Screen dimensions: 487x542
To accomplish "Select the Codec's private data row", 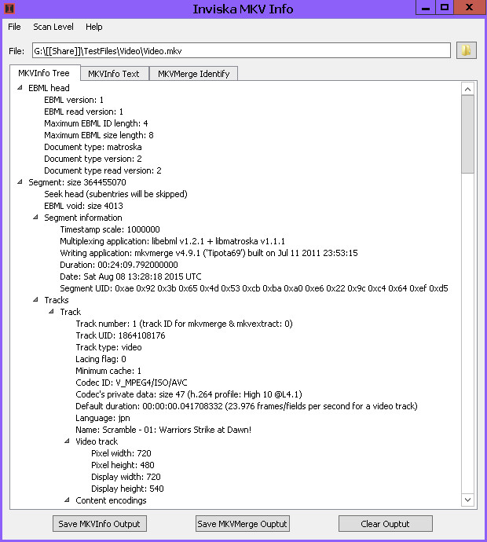I will 189,394.
